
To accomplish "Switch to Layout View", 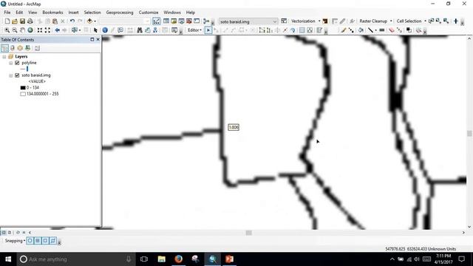I will click(10, 233).
